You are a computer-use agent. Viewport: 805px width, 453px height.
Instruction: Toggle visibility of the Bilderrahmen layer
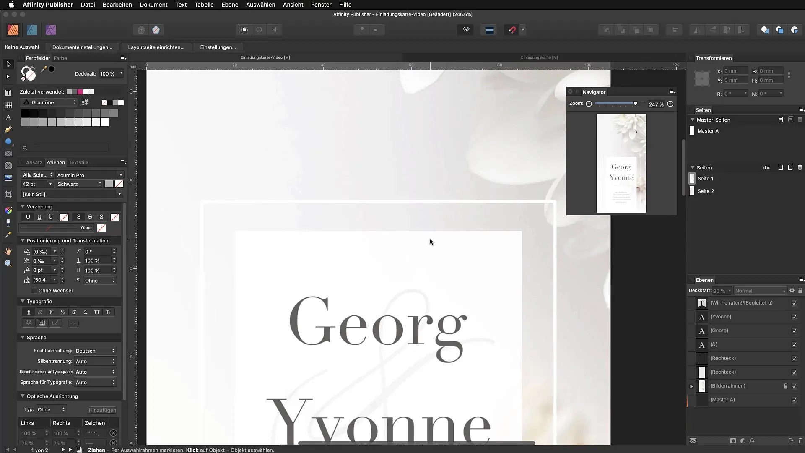[x=794, y=386]
